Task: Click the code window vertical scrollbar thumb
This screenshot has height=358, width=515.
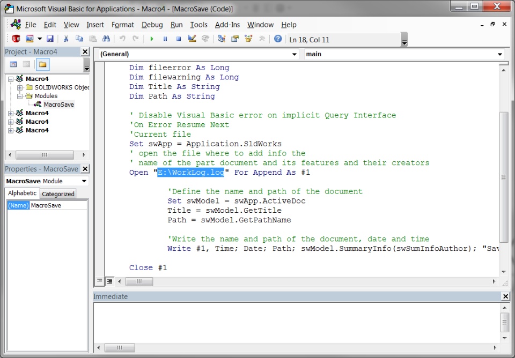Action: pyautogui.click(x=504, y=177)
